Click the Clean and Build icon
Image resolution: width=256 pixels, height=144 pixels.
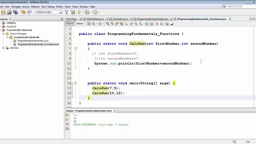[x=73, y=12]
